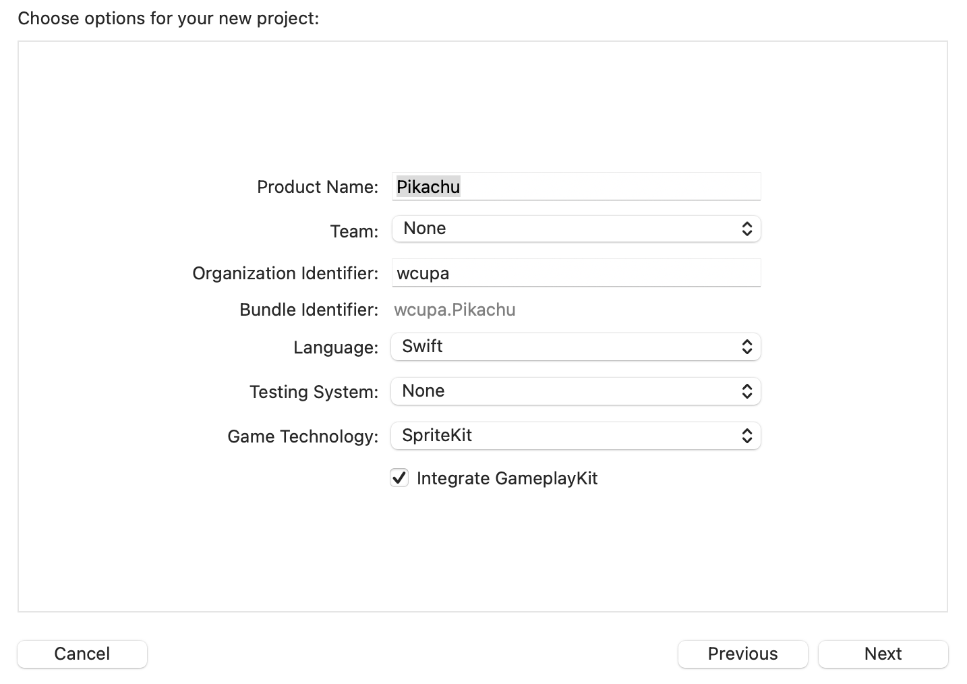The image size is (967, 684).
Task: Click the up-down chevron icon on Language
Action: pyautogui.click(x=746, y=347)
